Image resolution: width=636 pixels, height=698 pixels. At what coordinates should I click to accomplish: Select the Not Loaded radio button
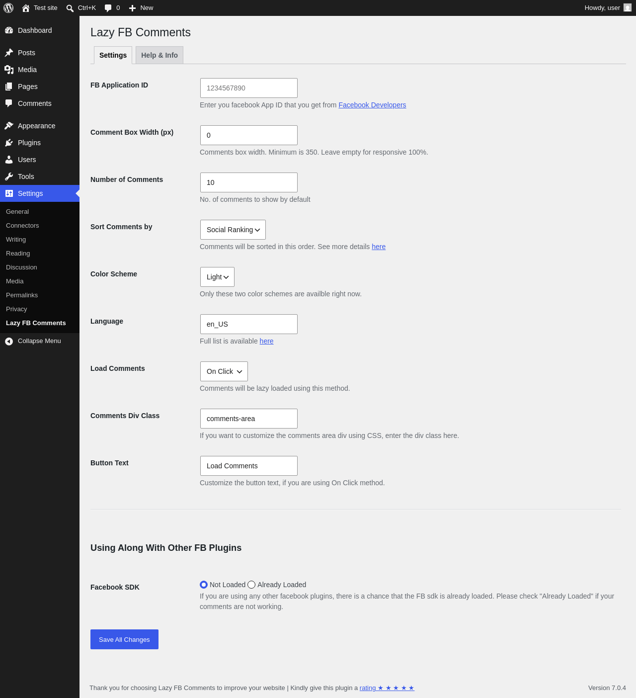click(204, 585)
